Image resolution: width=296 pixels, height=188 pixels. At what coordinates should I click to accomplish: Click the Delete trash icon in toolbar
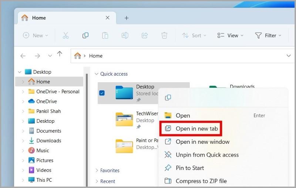[x=164, y=35]
